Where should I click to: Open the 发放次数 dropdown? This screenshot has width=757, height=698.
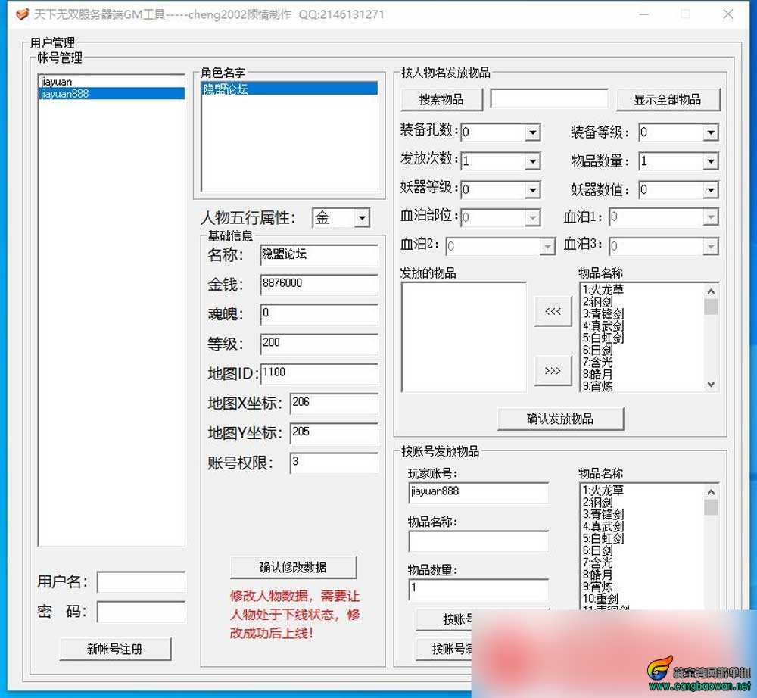click(532, 160)
